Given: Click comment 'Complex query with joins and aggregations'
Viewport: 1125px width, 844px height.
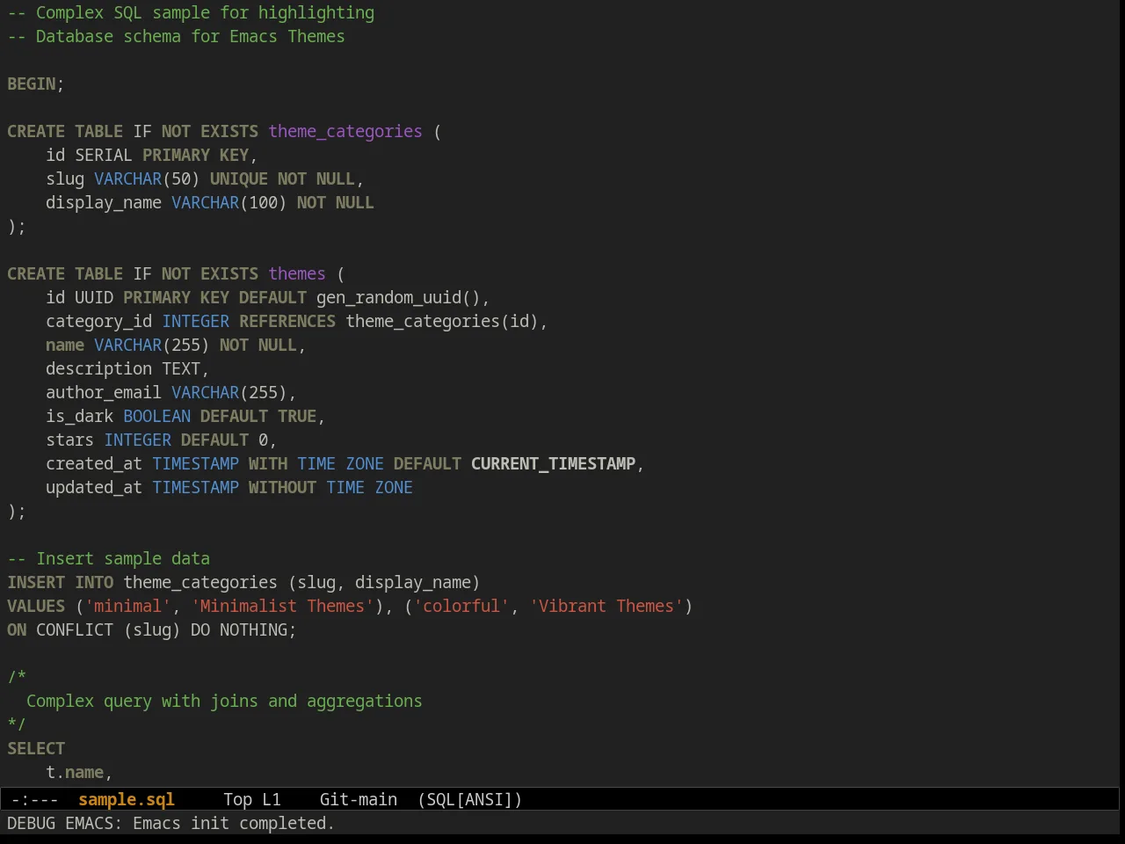Looking at the screenshot, I should click(x=224, y=701).
